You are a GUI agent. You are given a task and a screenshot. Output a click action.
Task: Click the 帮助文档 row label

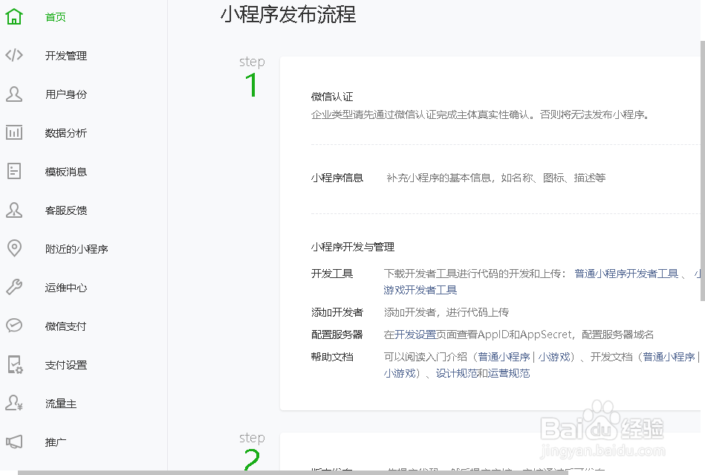tap(332, 357)
